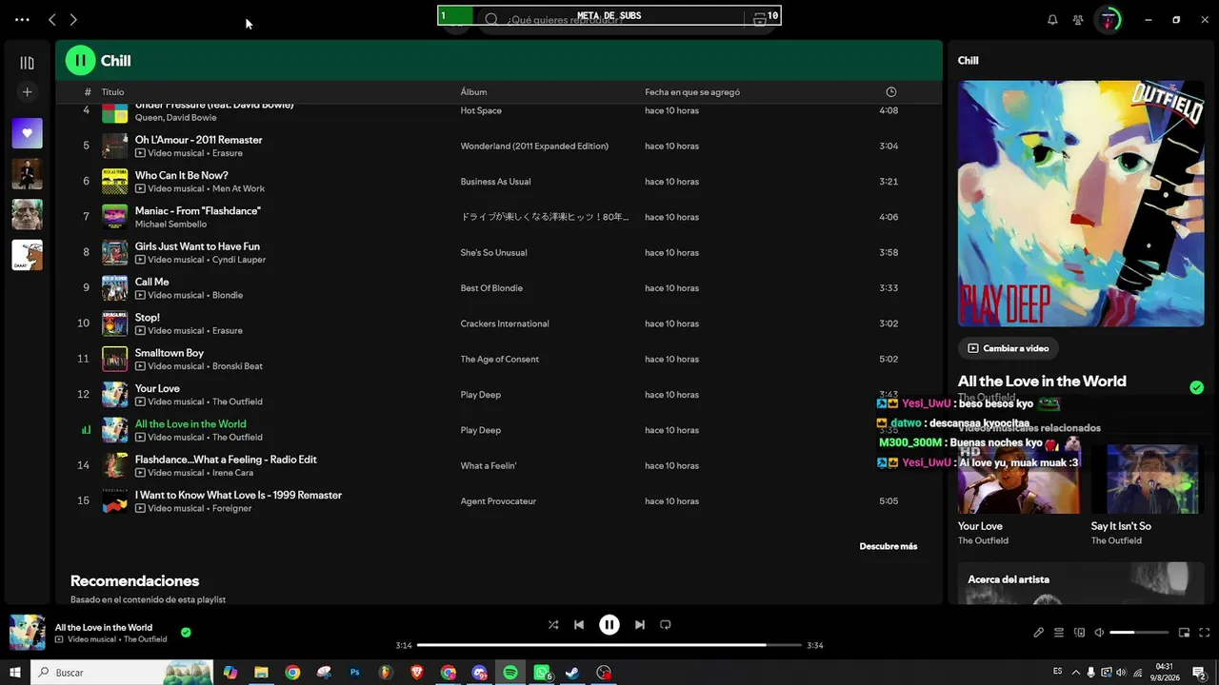
Task: Sort by the duration clock icon
Action: (x=891, y=92)
